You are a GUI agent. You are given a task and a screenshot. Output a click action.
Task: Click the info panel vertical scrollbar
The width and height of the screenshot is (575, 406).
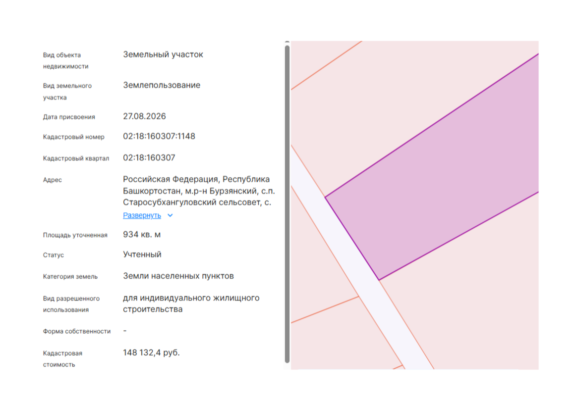tap(287, 203)
